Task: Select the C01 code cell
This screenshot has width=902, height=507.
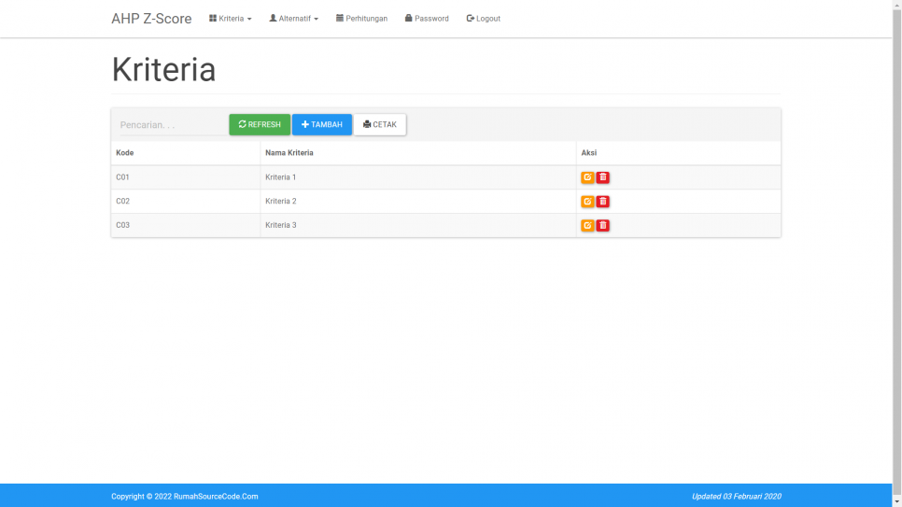Action: tap(122, 177)
